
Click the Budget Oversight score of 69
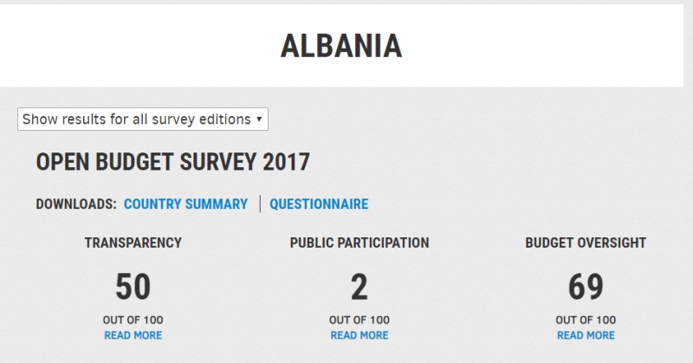[x=586, y=287]
